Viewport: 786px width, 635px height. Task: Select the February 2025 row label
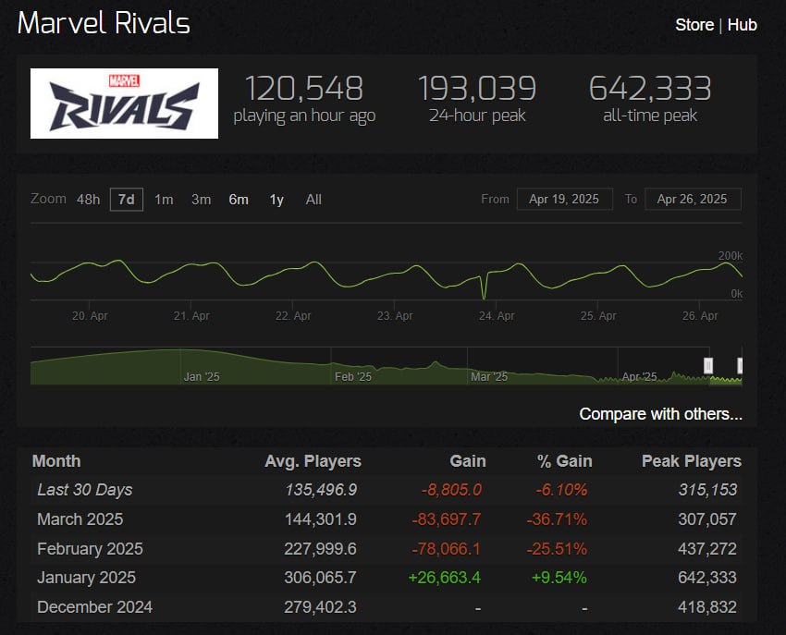click(91, 549)
